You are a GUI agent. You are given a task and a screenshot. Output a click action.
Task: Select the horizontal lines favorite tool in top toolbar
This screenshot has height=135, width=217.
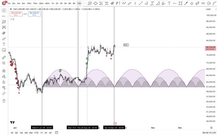coord(90,3)
